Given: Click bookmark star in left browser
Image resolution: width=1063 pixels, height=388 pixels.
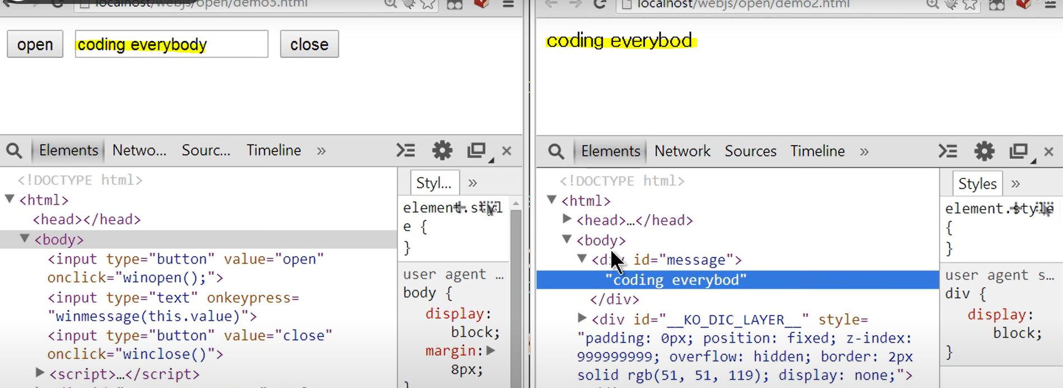Looking at the screenshot, I should (428, 4).
